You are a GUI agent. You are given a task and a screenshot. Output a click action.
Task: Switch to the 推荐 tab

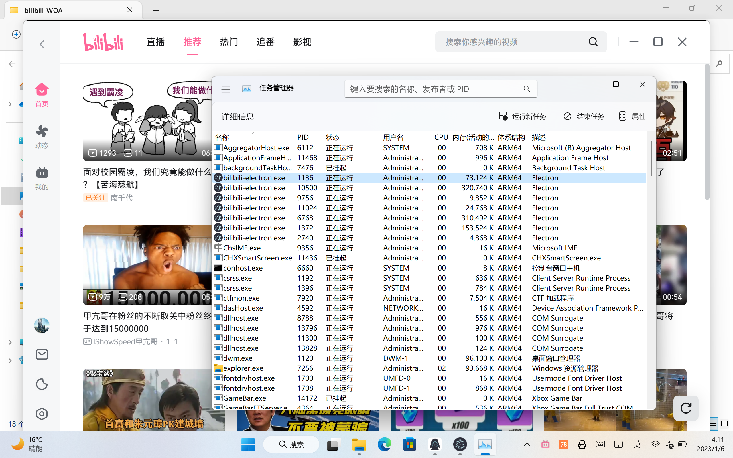click(x=192, y=42)
